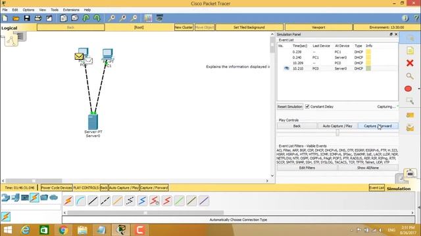Open the Tools menu
This screenshot has height=236, width=421.
point(55,10)
